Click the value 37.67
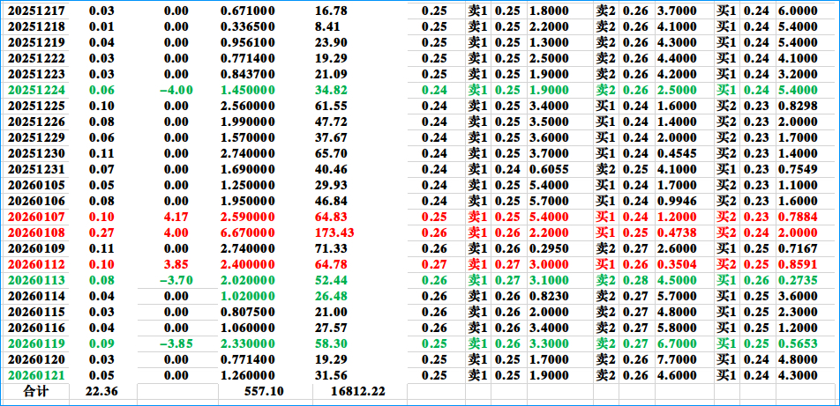Screen dimensions: 840x406 (331, 138)
